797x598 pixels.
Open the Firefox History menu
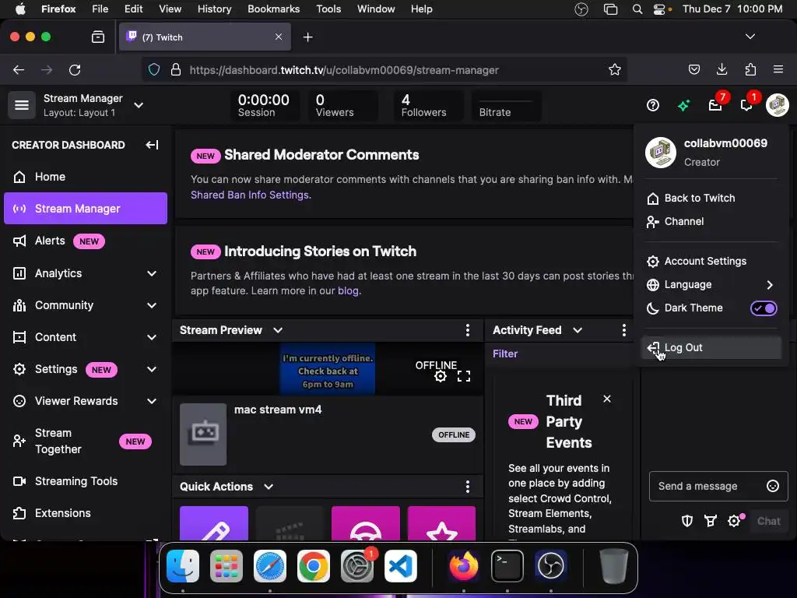point(214,9)
